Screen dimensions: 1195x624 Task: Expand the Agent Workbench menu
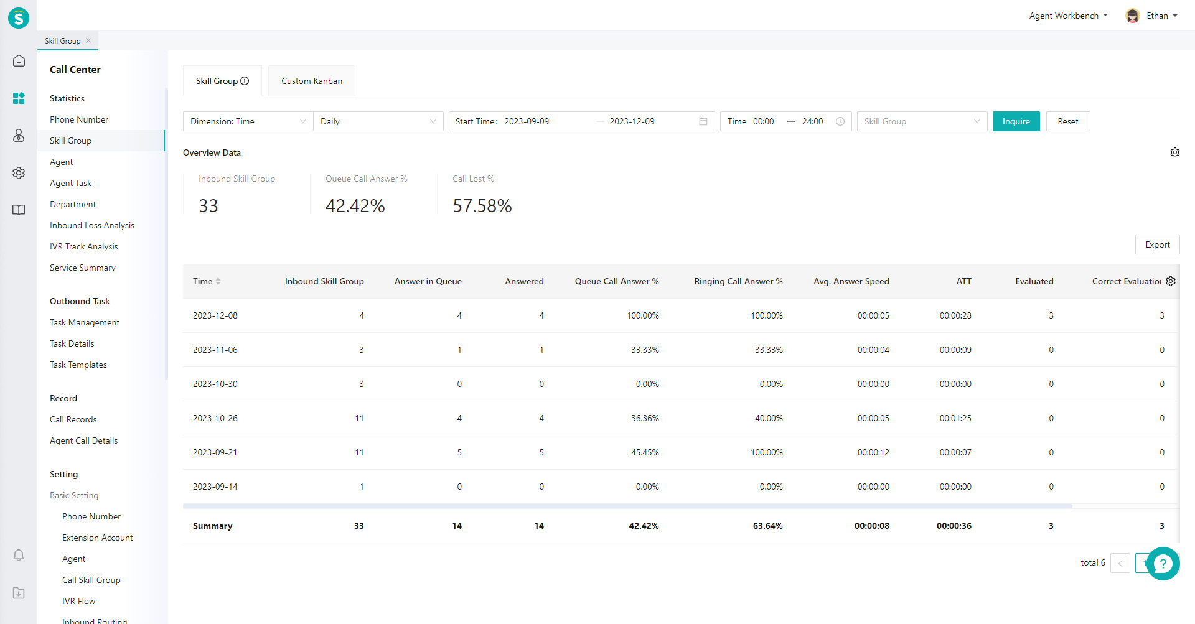click(x=1068, y=16)
